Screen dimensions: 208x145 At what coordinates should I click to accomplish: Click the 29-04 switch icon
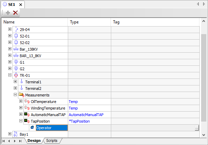click(x=16, y=30)
